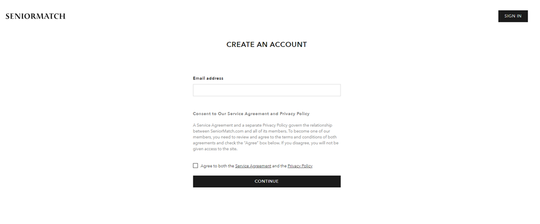
Task: Click the "Agree to both the" label text
Action: [x=217, y=166]
